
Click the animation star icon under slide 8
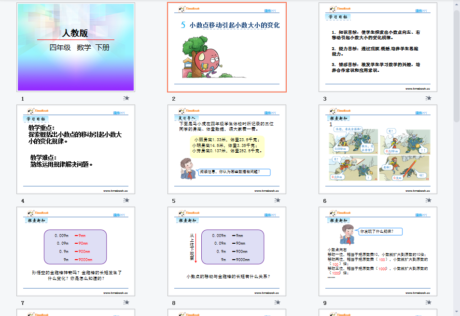pos(278,302)
